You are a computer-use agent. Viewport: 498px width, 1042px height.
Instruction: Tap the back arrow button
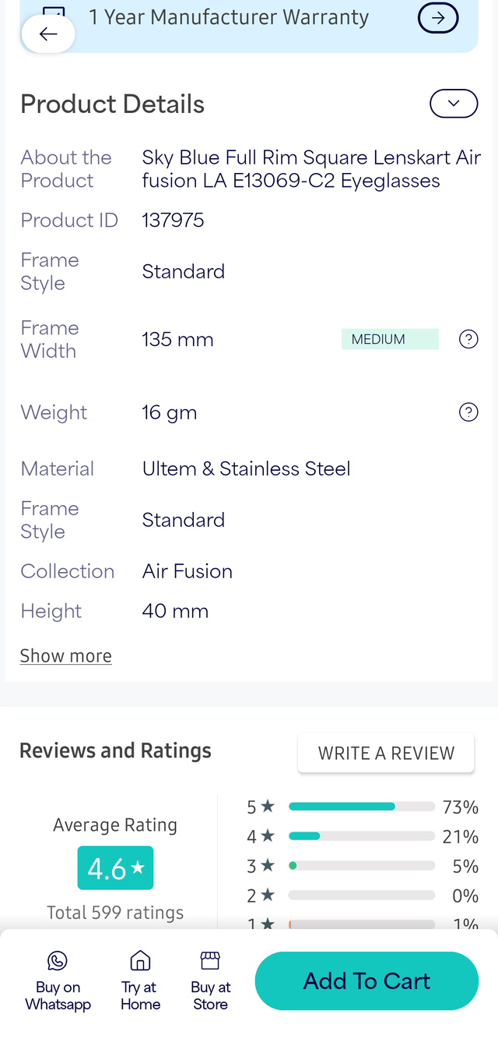click(x=48, y=34)
